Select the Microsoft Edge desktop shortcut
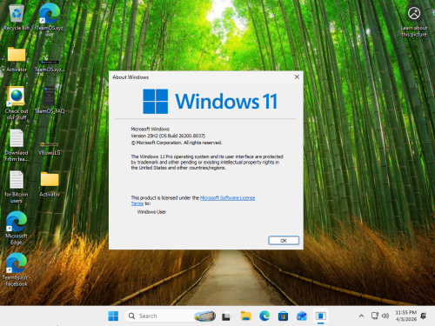435x326 pixels. pos(17,228)
